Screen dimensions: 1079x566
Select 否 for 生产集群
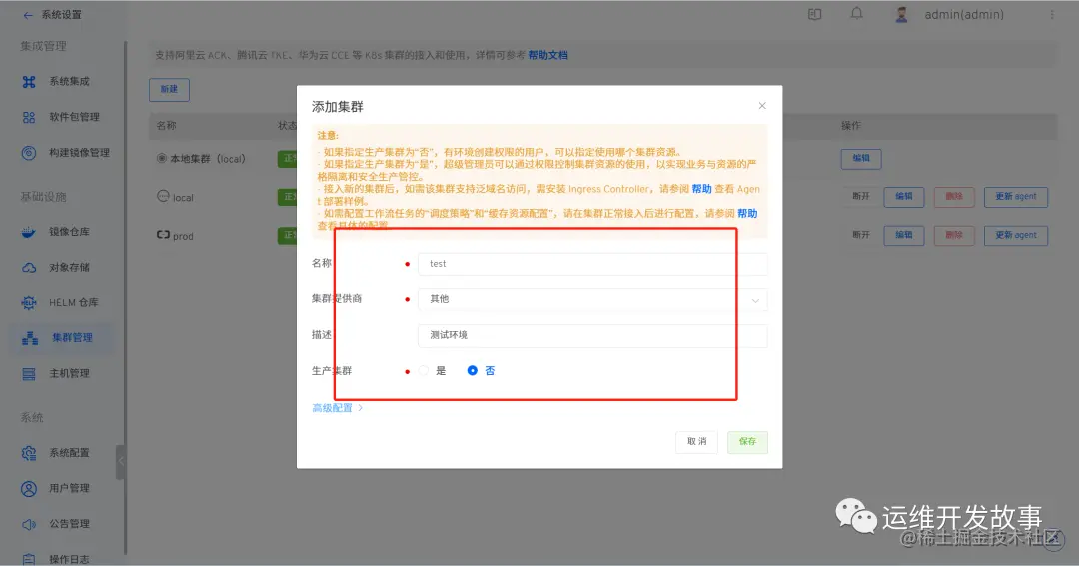click(x=472, y=371)
